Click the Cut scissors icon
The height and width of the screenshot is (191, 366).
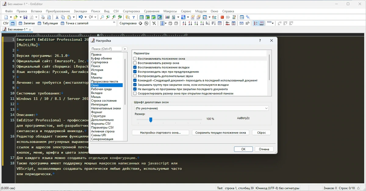pos(57,17)
